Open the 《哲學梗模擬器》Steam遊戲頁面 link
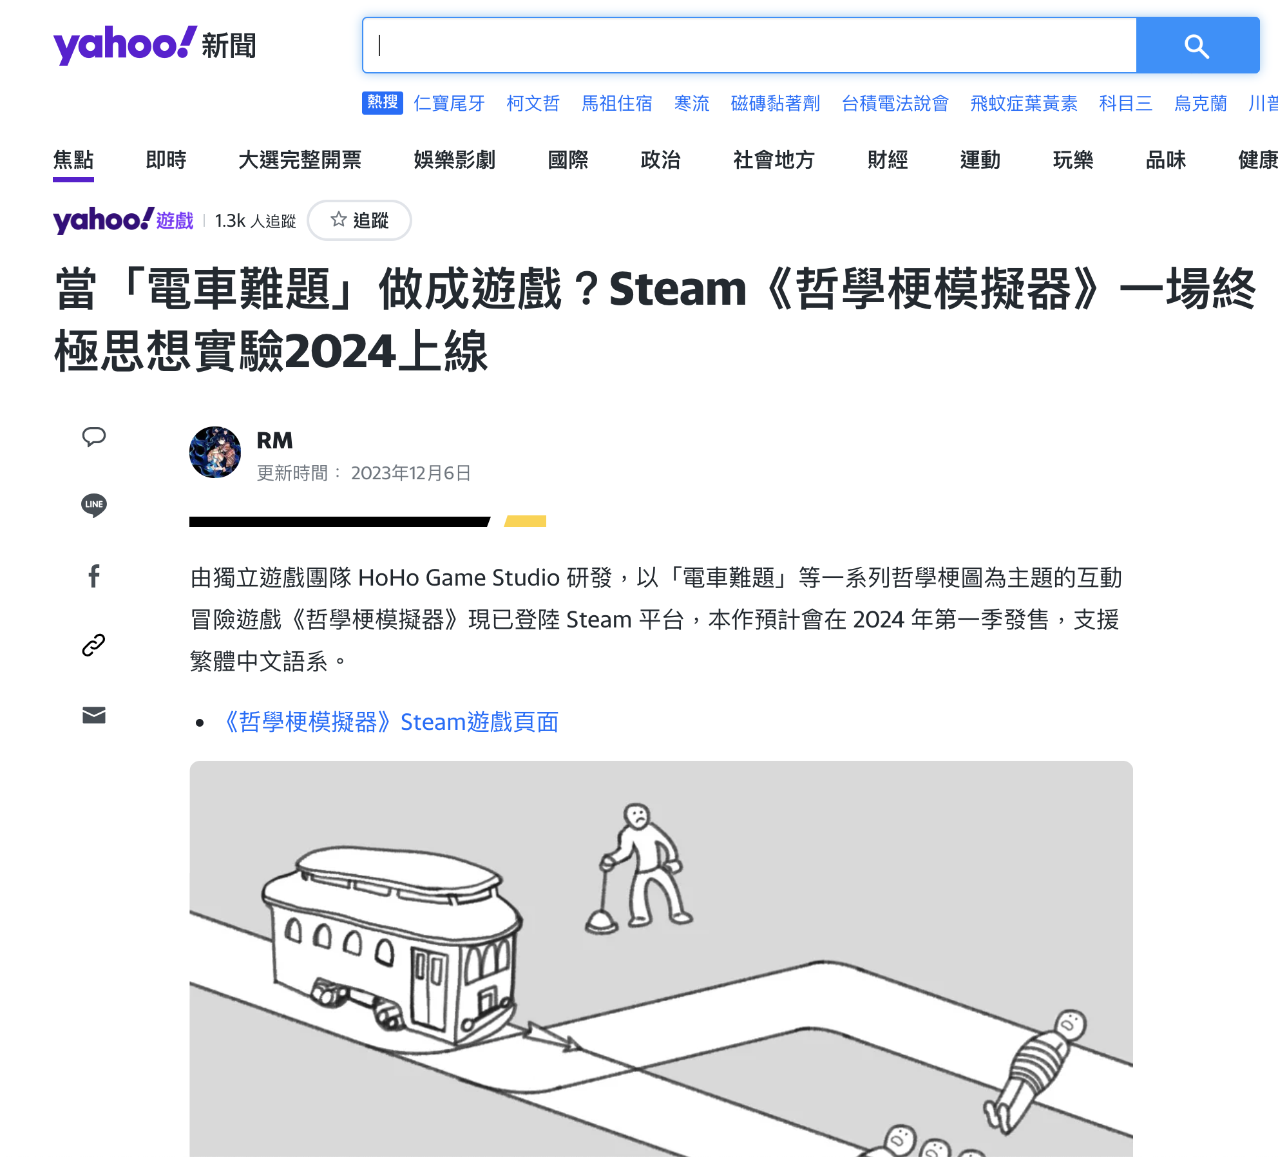 coord(390,722)
